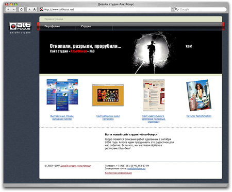Viewport: 232px width, 192px height.
Task: Reload the page with the refresh button
Action: coord(21,9)
